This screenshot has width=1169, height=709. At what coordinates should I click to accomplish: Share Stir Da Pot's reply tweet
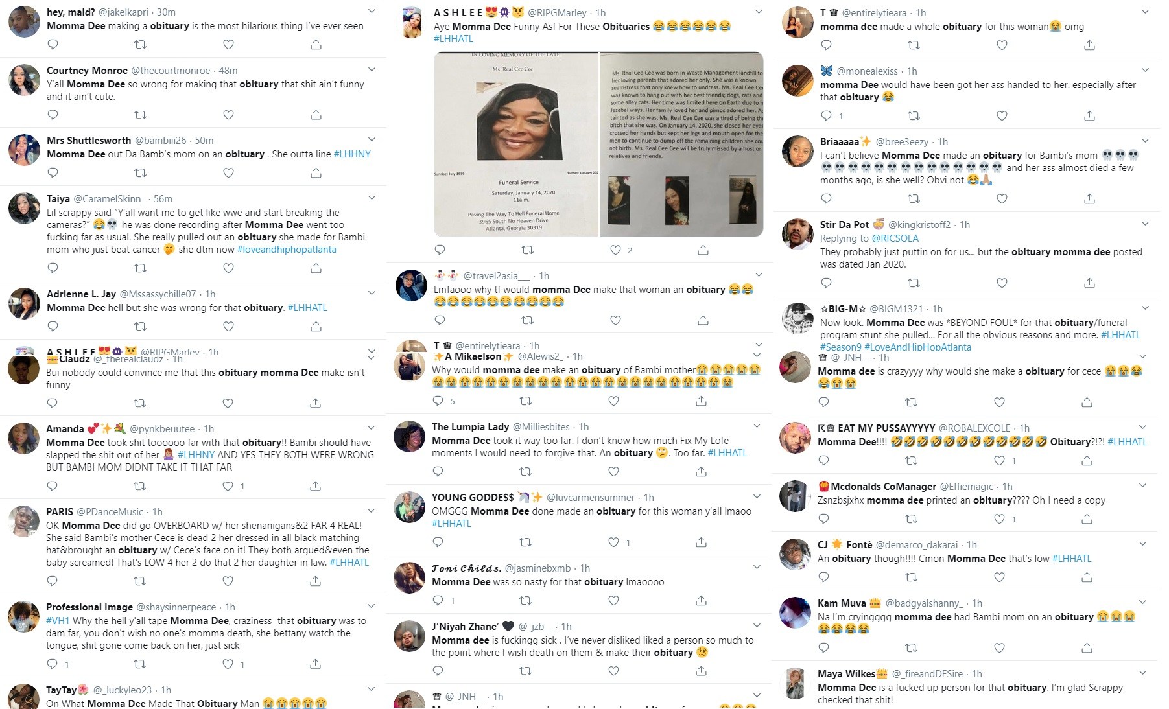pyautogui.click(x=1089, y=283)
